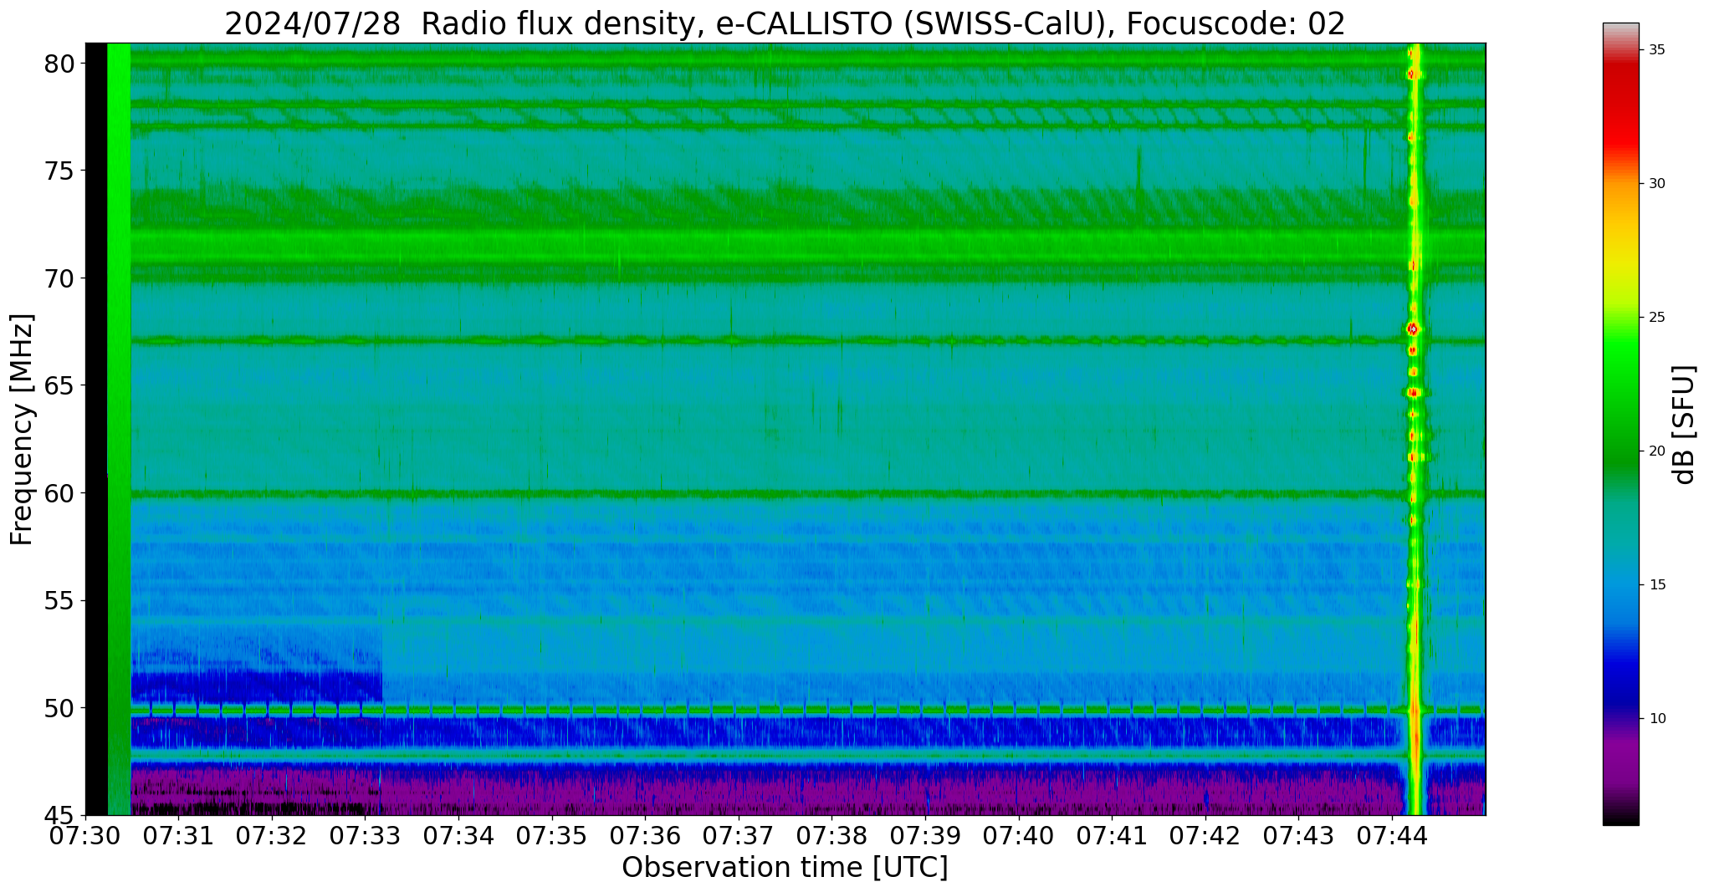Click the colorbar tick label 20
This screenshot has height=892, width=1709.
1656,451
